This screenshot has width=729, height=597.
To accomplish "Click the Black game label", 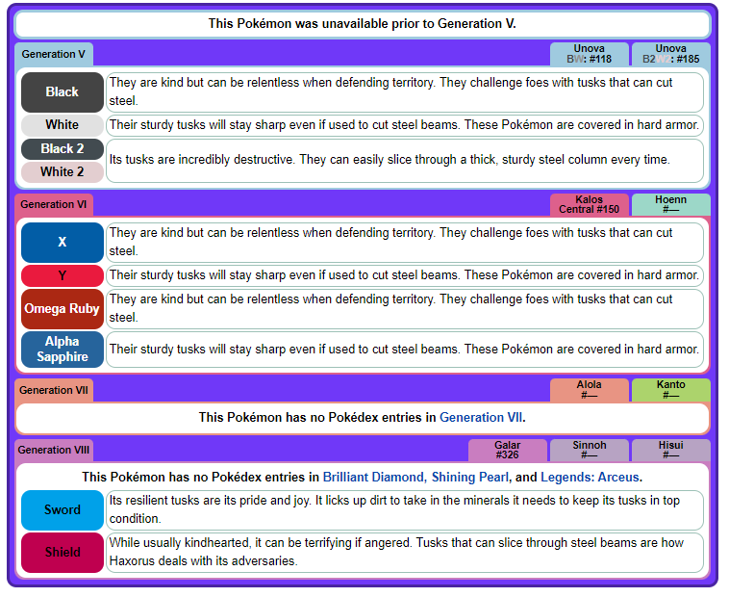I will 63,92.
